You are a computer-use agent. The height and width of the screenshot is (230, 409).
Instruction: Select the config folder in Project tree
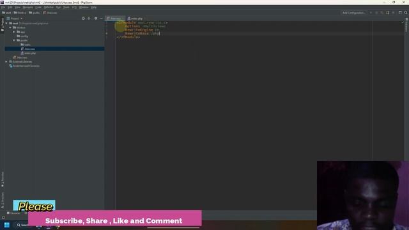coord(22,36)
